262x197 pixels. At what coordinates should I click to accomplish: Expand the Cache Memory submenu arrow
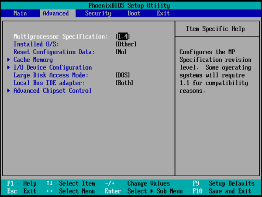tap(9, 60)
